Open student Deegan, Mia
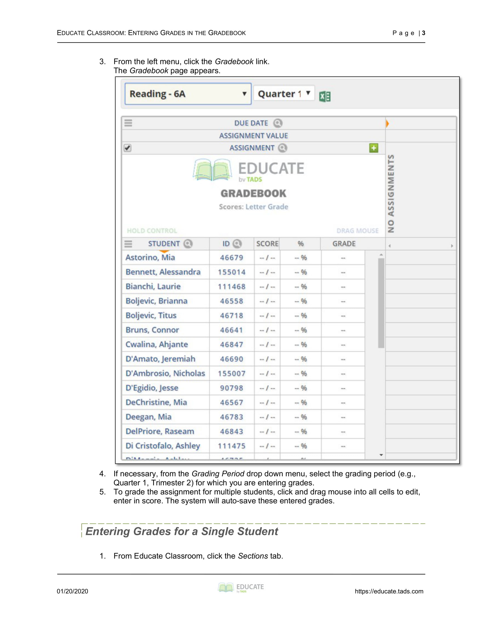This screenshot has height=623, width=482. [149, 417]
